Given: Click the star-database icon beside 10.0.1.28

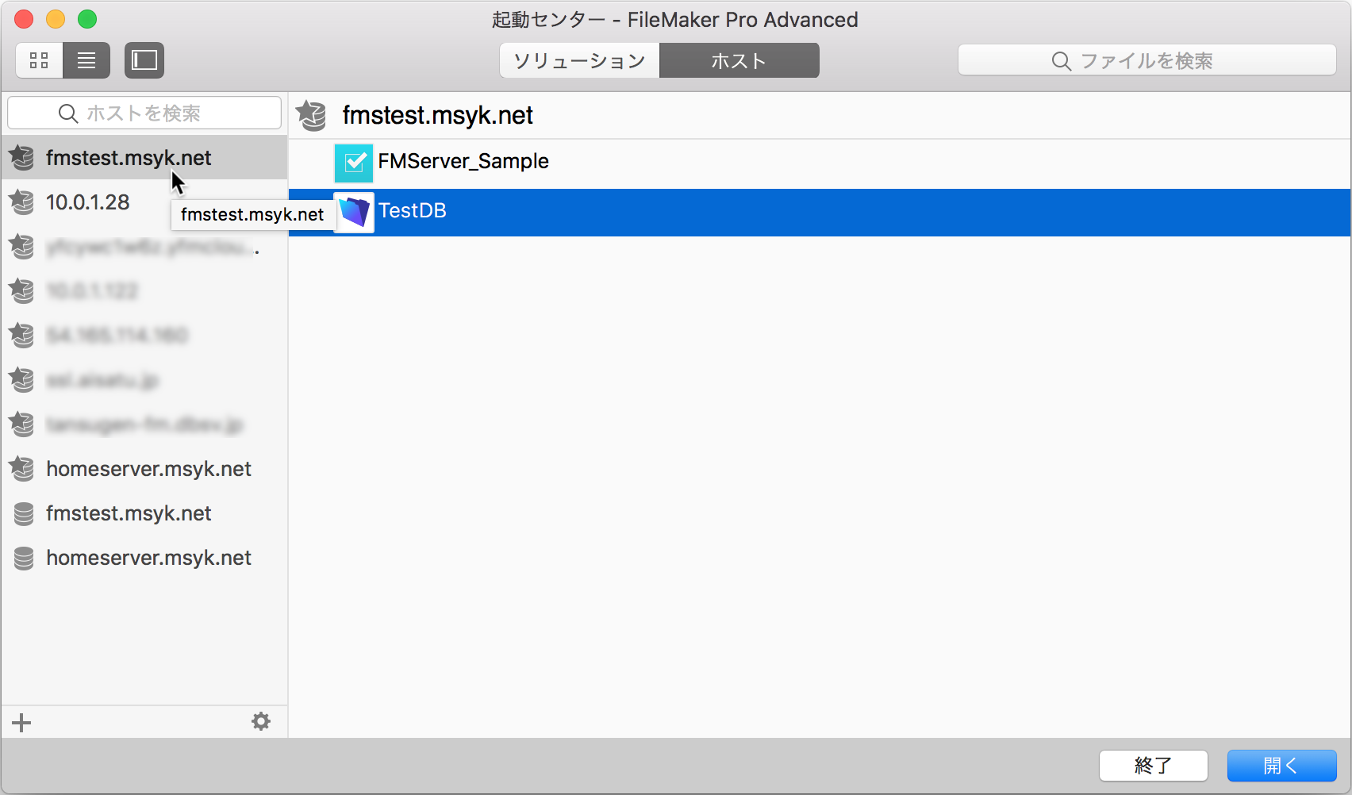Looking at the screenshot, I should click(22, 202).
